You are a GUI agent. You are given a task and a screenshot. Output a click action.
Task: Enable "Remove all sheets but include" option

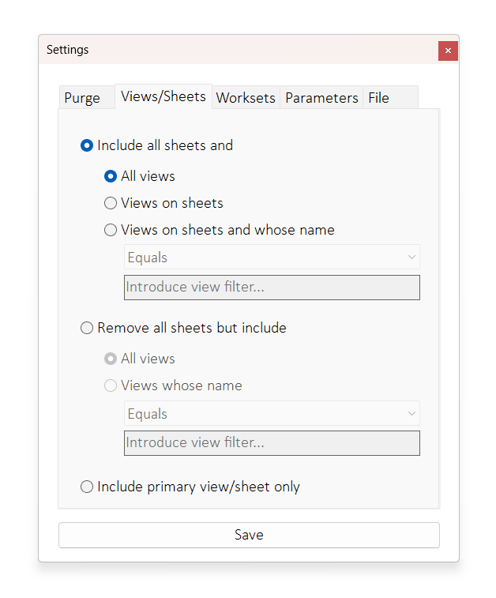click(x=87, y=328)
